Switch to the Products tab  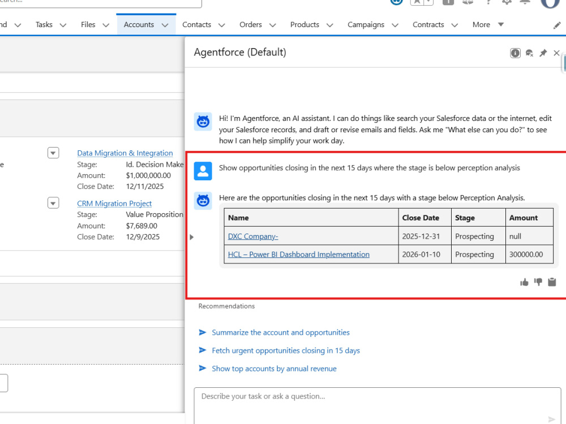click(305, 24)
